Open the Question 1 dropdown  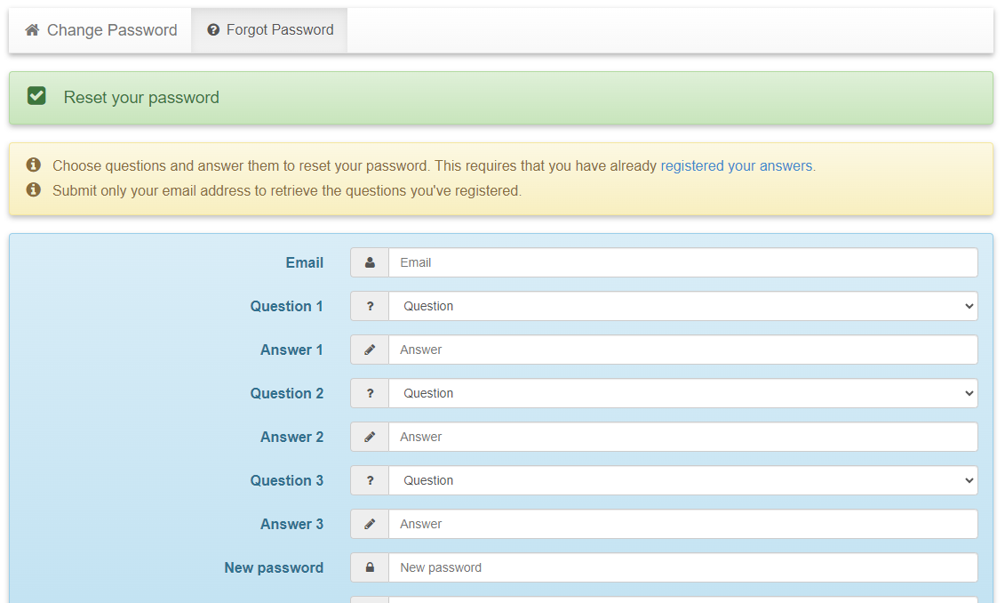point(682,306)
